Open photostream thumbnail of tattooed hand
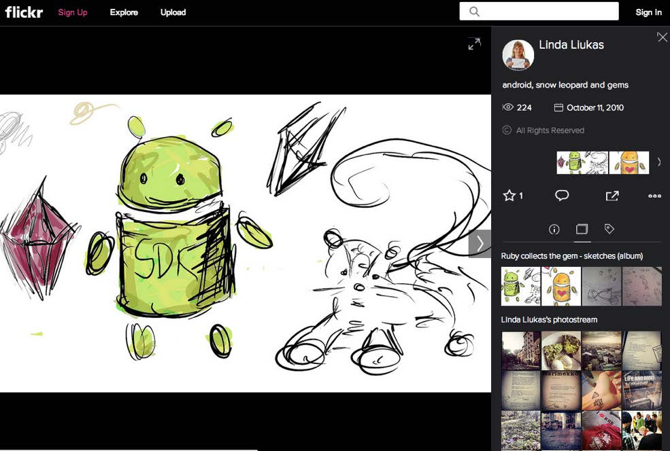The height and width of the screenshot is (451, 670). 601,391
